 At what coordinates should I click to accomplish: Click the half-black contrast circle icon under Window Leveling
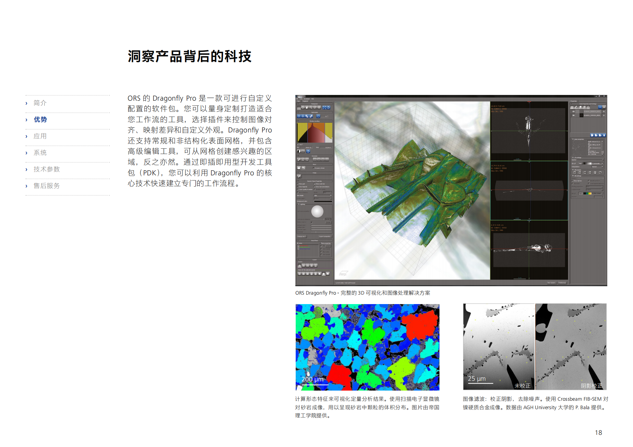click(299, 151)
